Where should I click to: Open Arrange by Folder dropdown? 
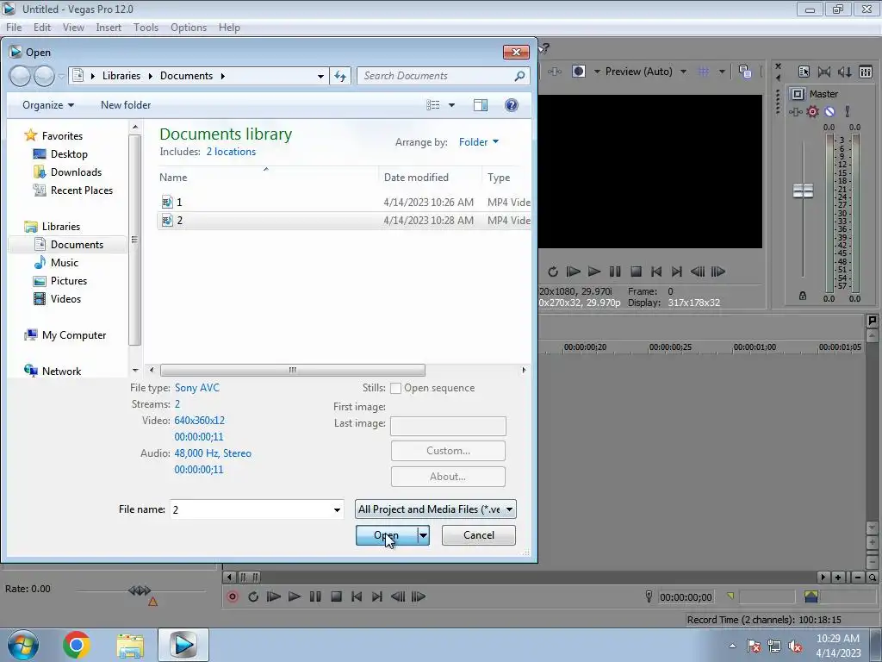pyautogui.click(x=479, y=142)
